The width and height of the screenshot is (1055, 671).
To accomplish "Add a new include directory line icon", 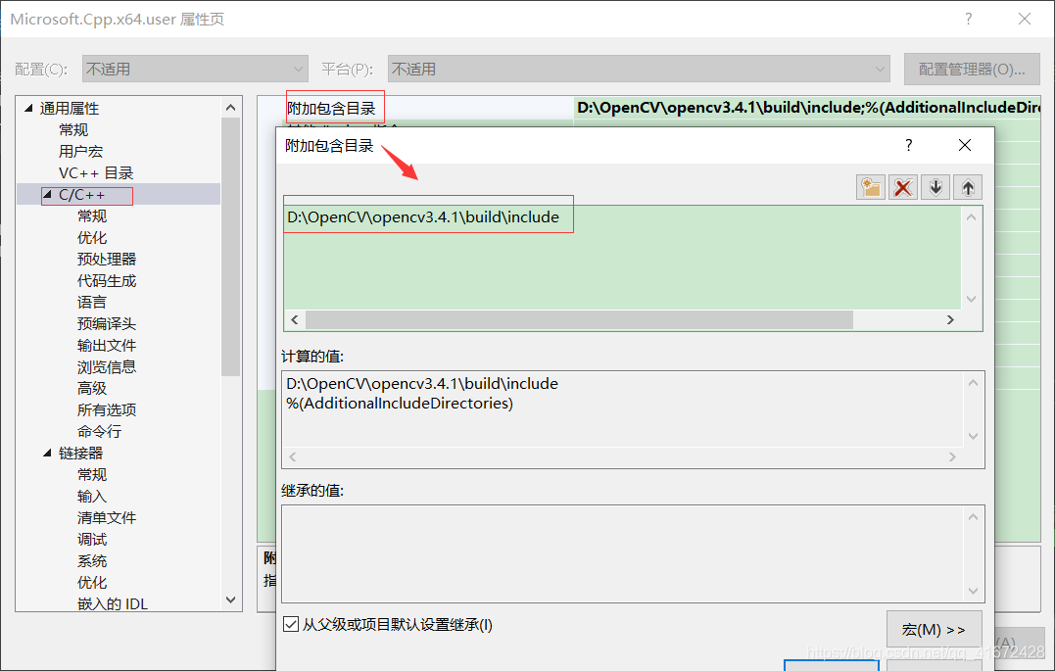I will pyautogui.click(x=870, y=186).
